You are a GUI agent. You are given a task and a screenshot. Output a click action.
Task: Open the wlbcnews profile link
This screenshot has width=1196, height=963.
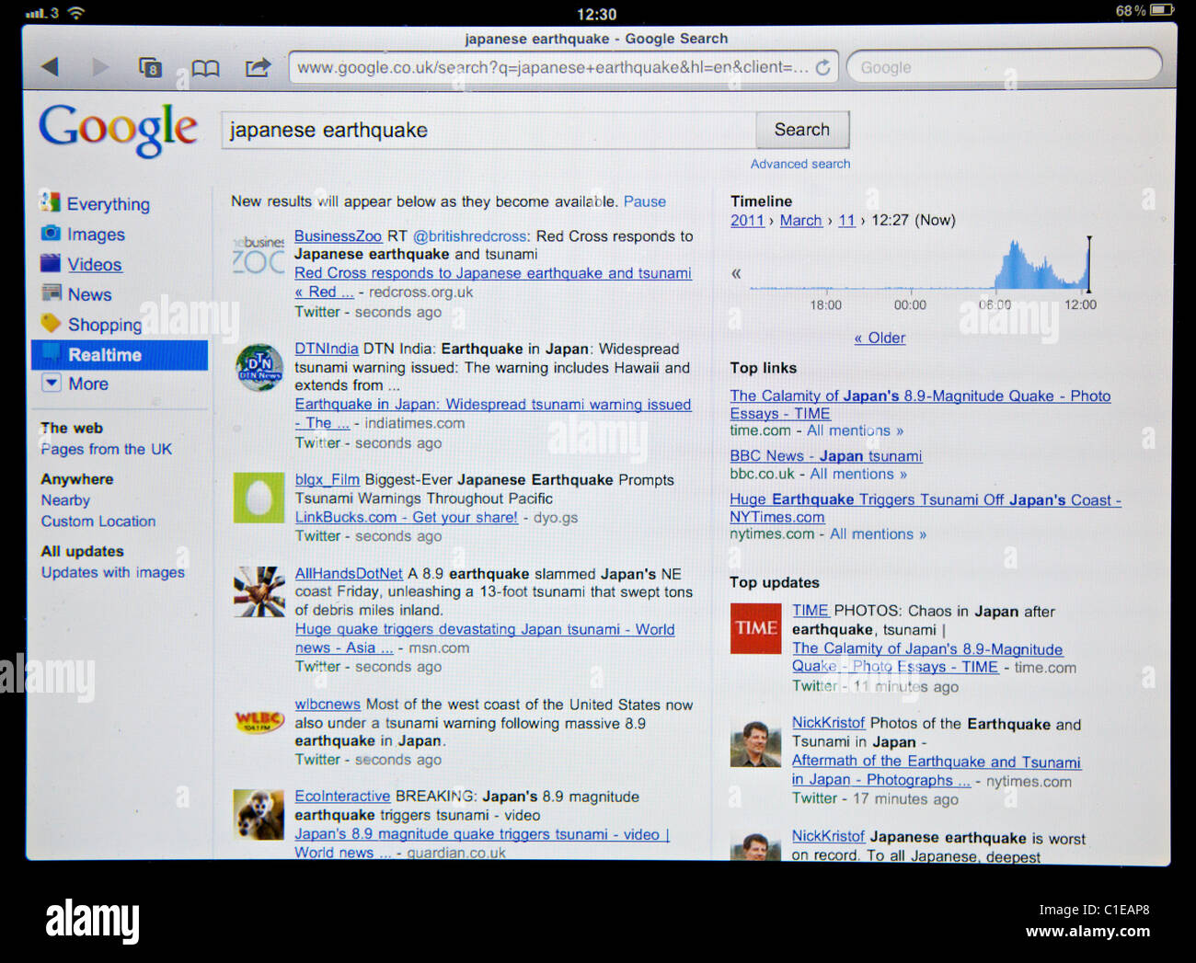328,704
